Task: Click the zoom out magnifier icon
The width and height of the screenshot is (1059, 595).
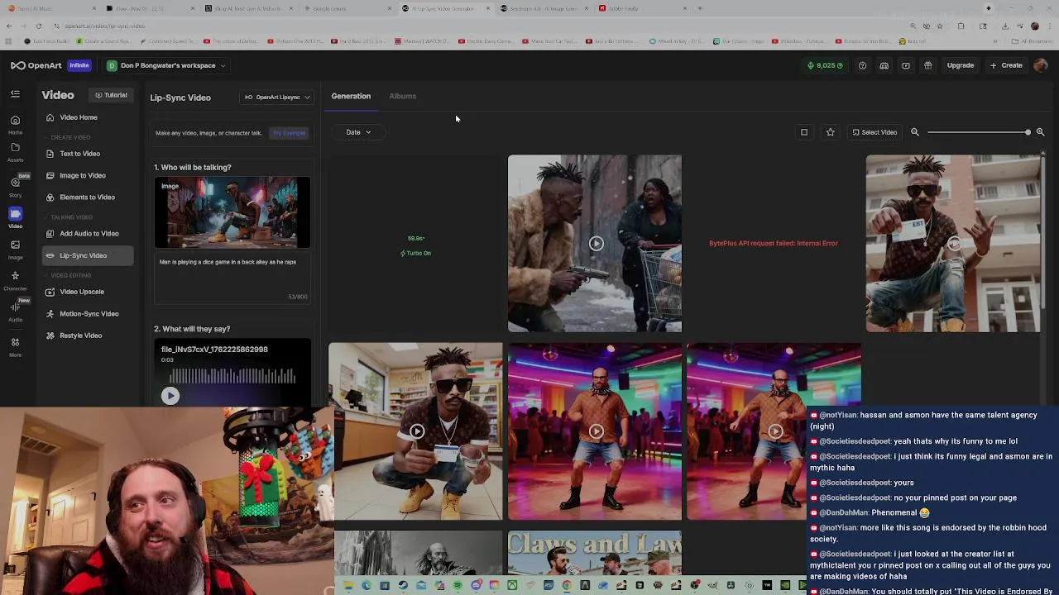Action: coord(915,132)
